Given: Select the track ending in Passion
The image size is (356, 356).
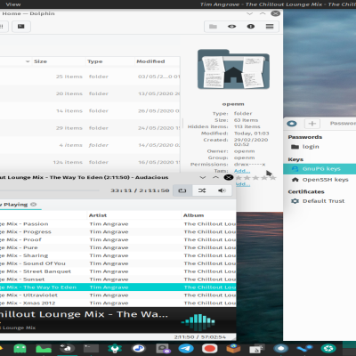Looking at the screenshot, I should point(118,224).
